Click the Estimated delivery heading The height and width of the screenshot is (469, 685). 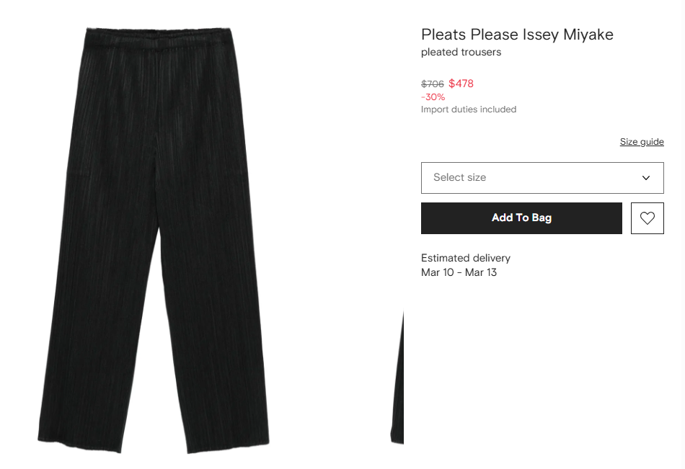pos(465,258)
